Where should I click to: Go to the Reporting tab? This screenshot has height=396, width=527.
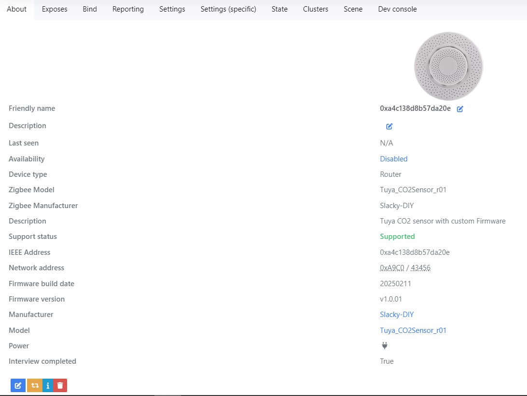click(128, 10)
